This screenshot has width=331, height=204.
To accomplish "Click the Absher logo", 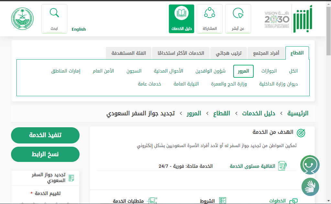I will click(x=303, y=19).
